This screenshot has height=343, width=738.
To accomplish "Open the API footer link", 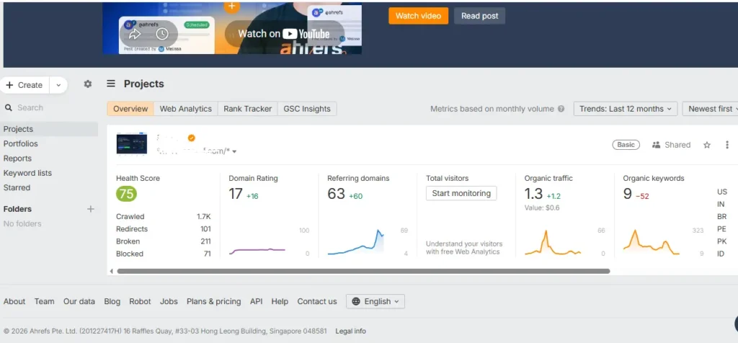I will point(256,302).
